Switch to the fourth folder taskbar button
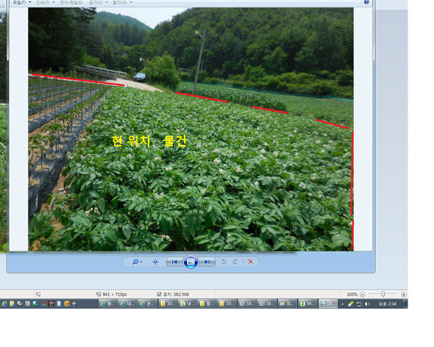This screenshot has width=434, height=347. point(227,304)
